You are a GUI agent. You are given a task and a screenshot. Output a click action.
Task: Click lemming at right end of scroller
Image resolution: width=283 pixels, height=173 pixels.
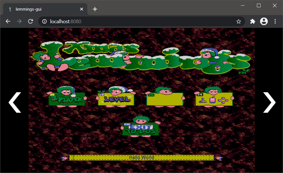[219, 158]
